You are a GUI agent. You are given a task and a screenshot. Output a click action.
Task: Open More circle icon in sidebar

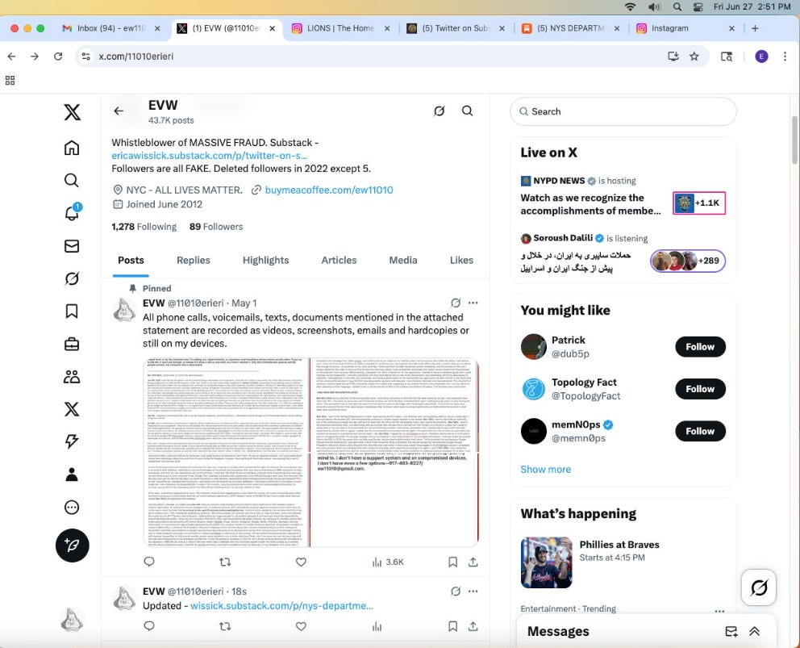tap(72, 507)
